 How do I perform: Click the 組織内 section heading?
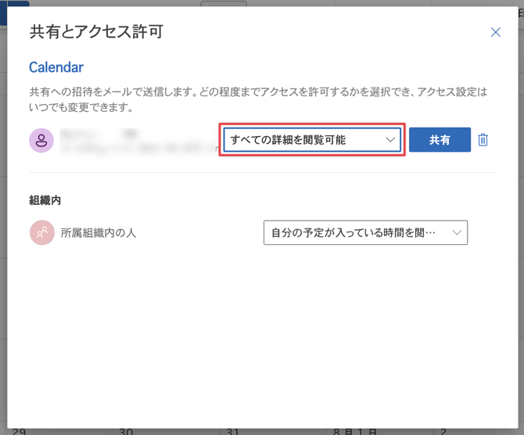pyautogui.click(x=45, y=200)
